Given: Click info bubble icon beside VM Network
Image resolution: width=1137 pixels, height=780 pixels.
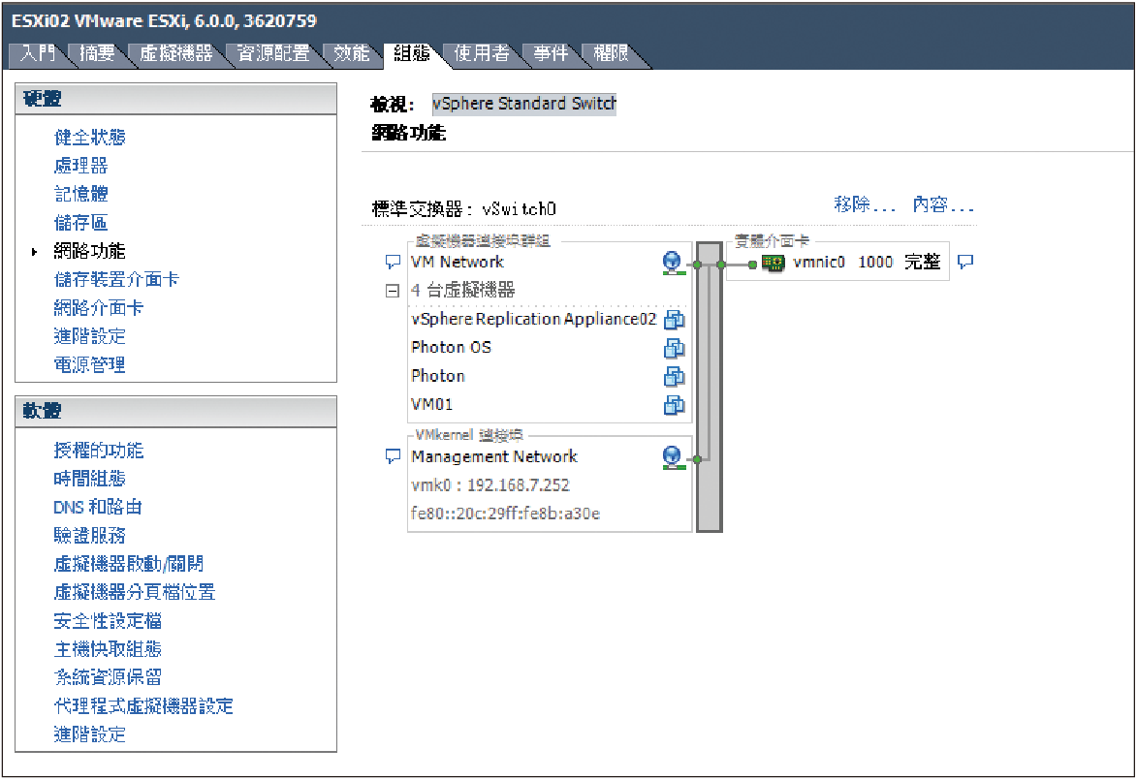Looking at the screenshot, I should coord(393,262).
